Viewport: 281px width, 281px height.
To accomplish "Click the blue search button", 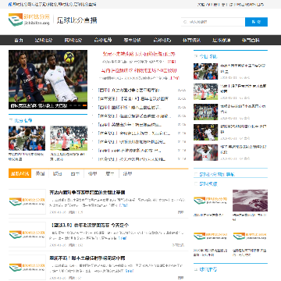I will 256,22.
